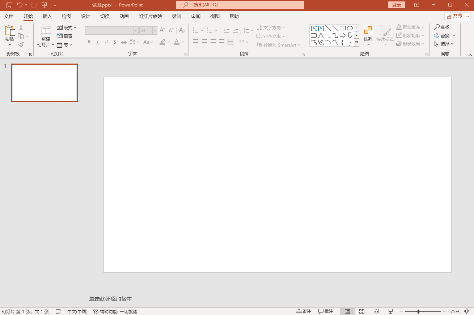Toggle underline formatting
The height and width of the screenshot is (315, 474).
106,42
